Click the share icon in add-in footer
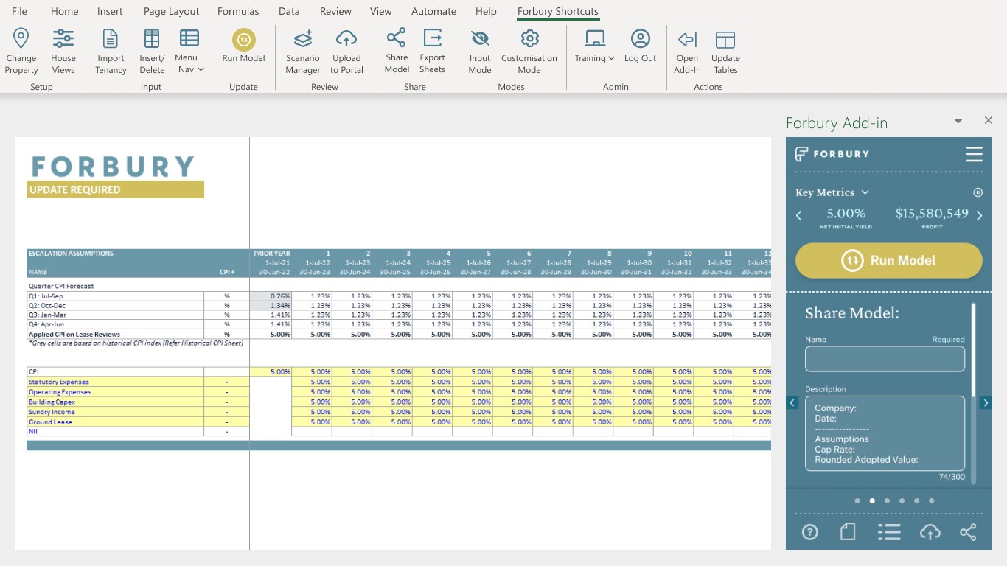1007x566 pixels. tap(968, 532)
